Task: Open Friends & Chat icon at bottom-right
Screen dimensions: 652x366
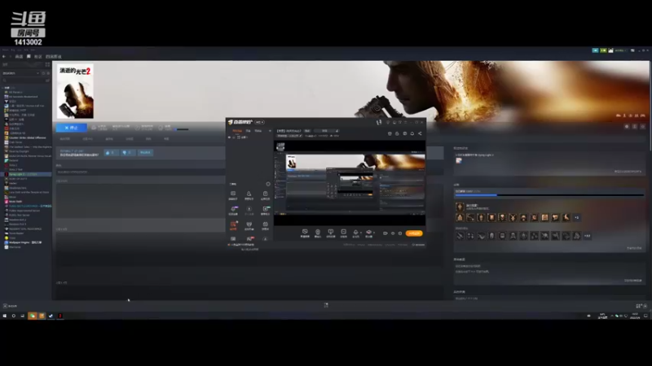Action: (641, 306)
